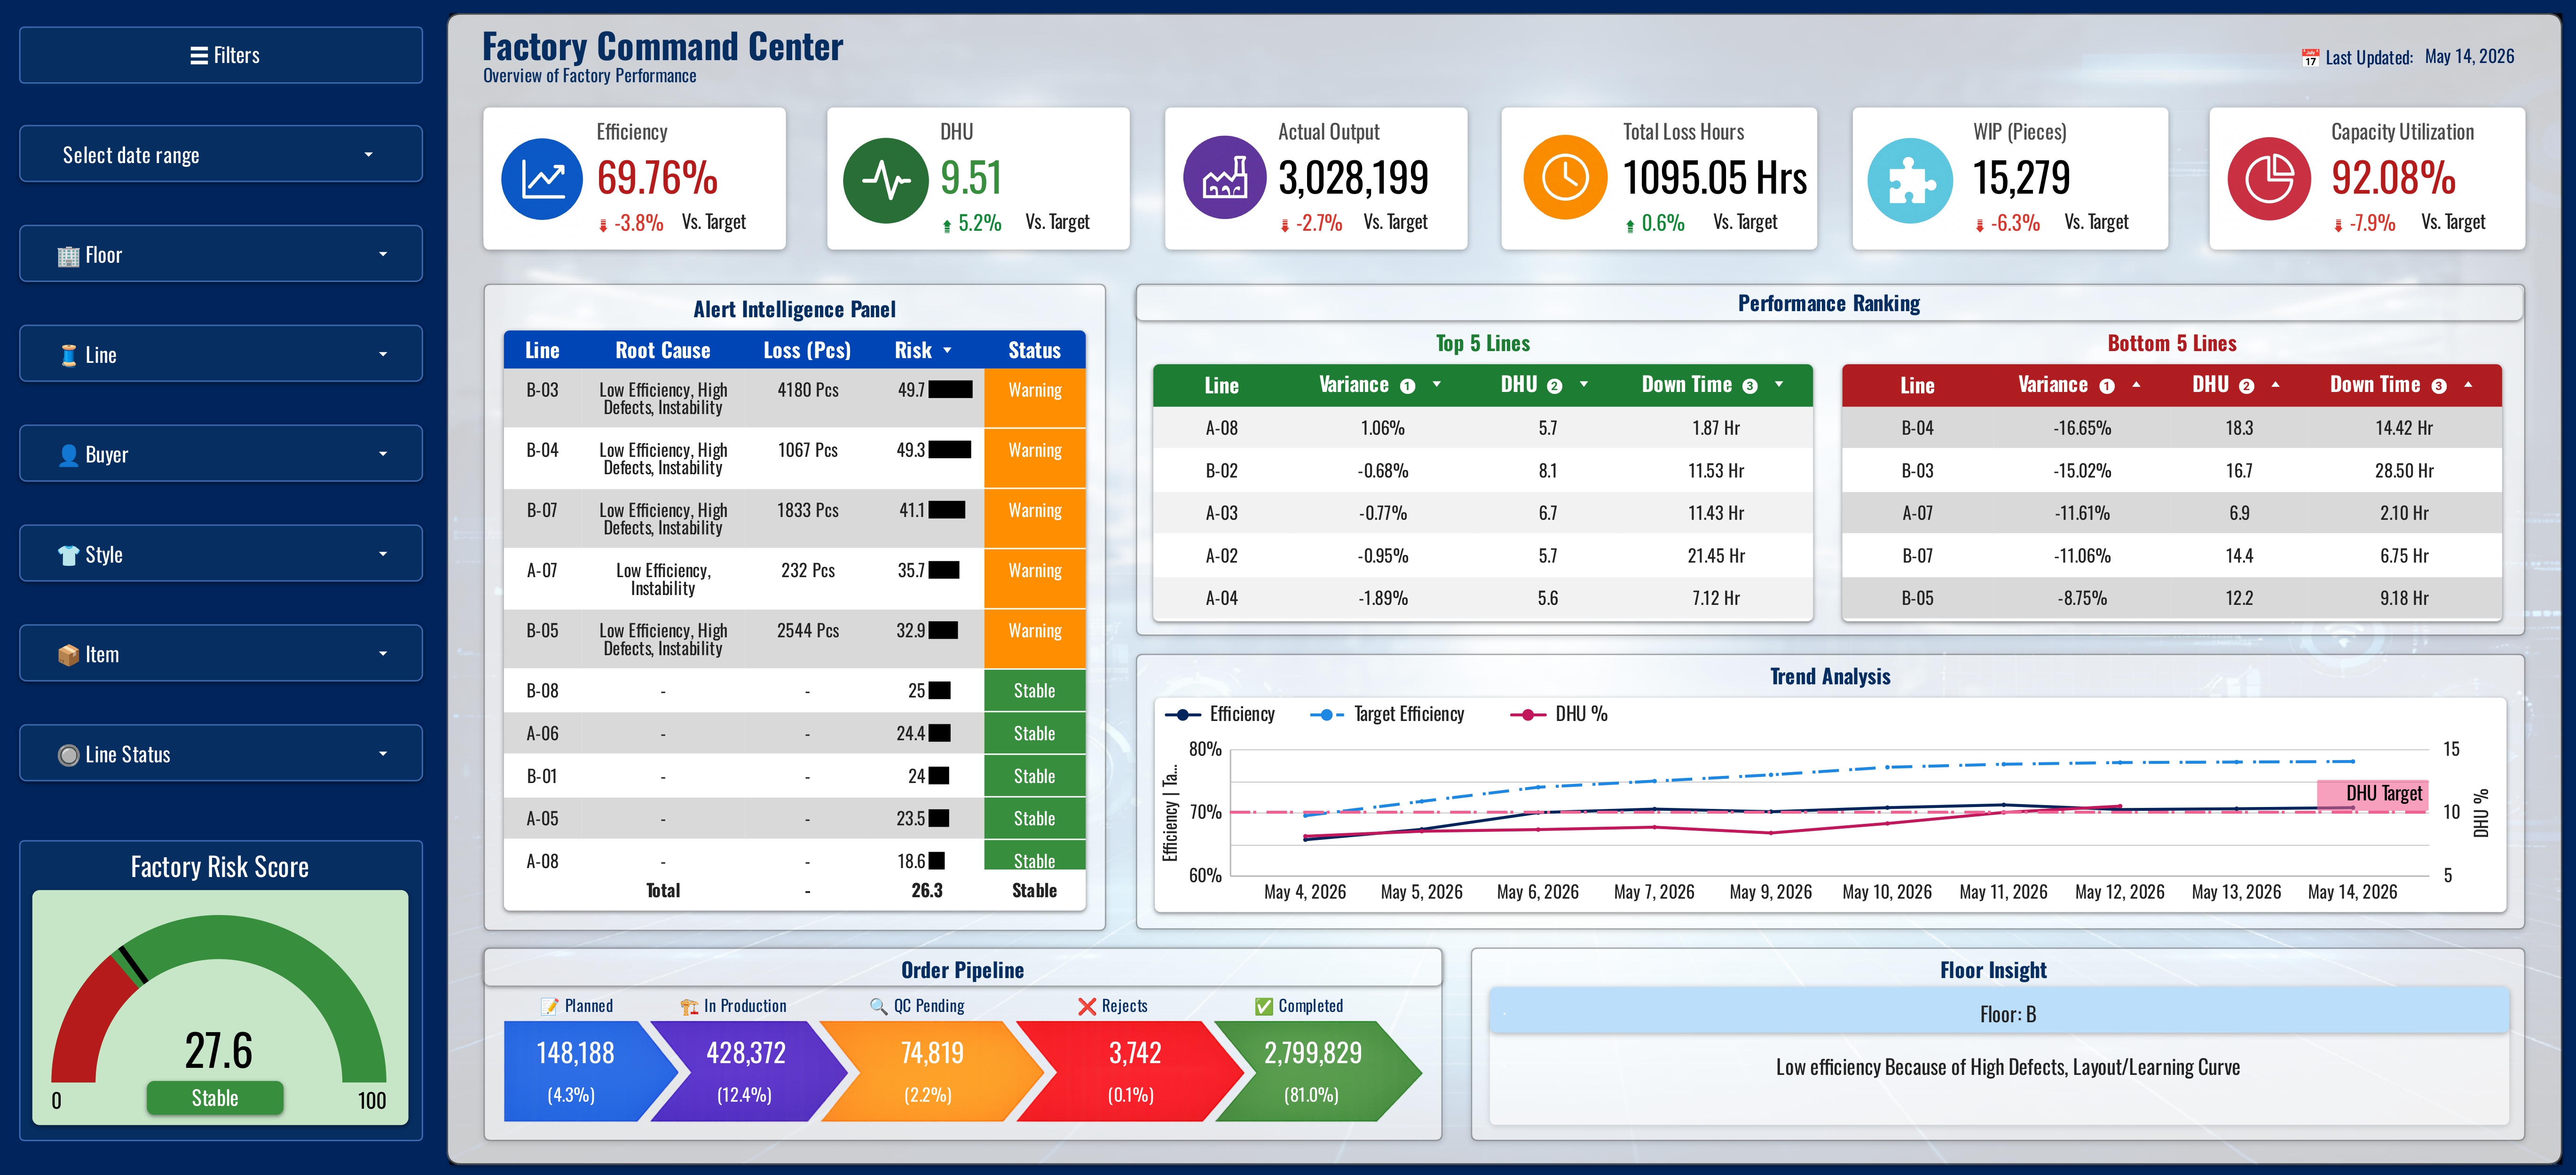Viewport: 2576px width, 1175px height.
Task: Click the In Production construction icon
Action: [689, 1006]
